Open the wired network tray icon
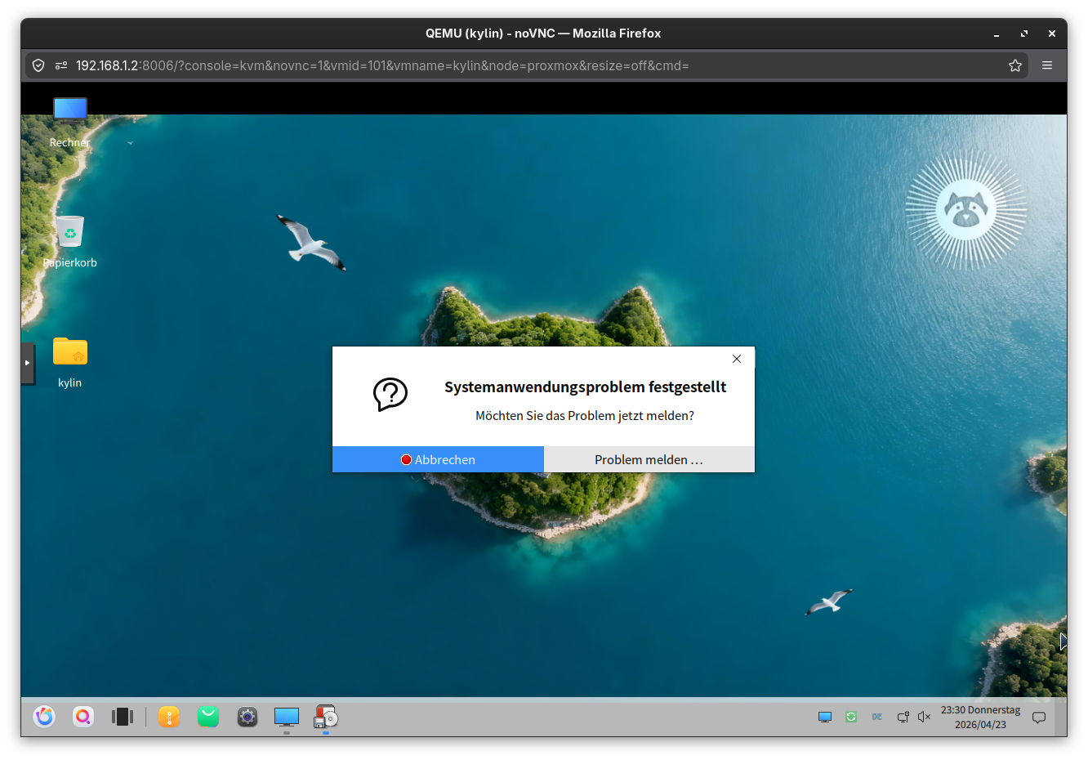 [903, 717]
